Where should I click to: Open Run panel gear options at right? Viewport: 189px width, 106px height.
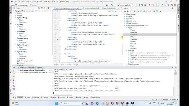[x=173, y=67]
